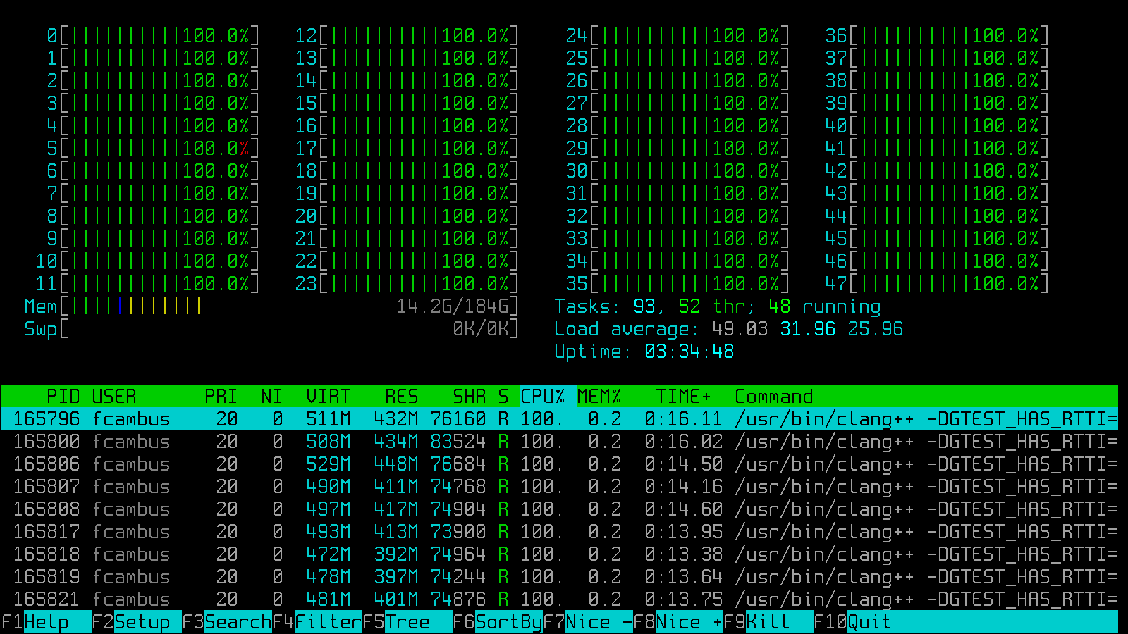Viewport: 1128px width, 634px height.
Task: Click the PRI column header
Action: click(x=221, y=397)
